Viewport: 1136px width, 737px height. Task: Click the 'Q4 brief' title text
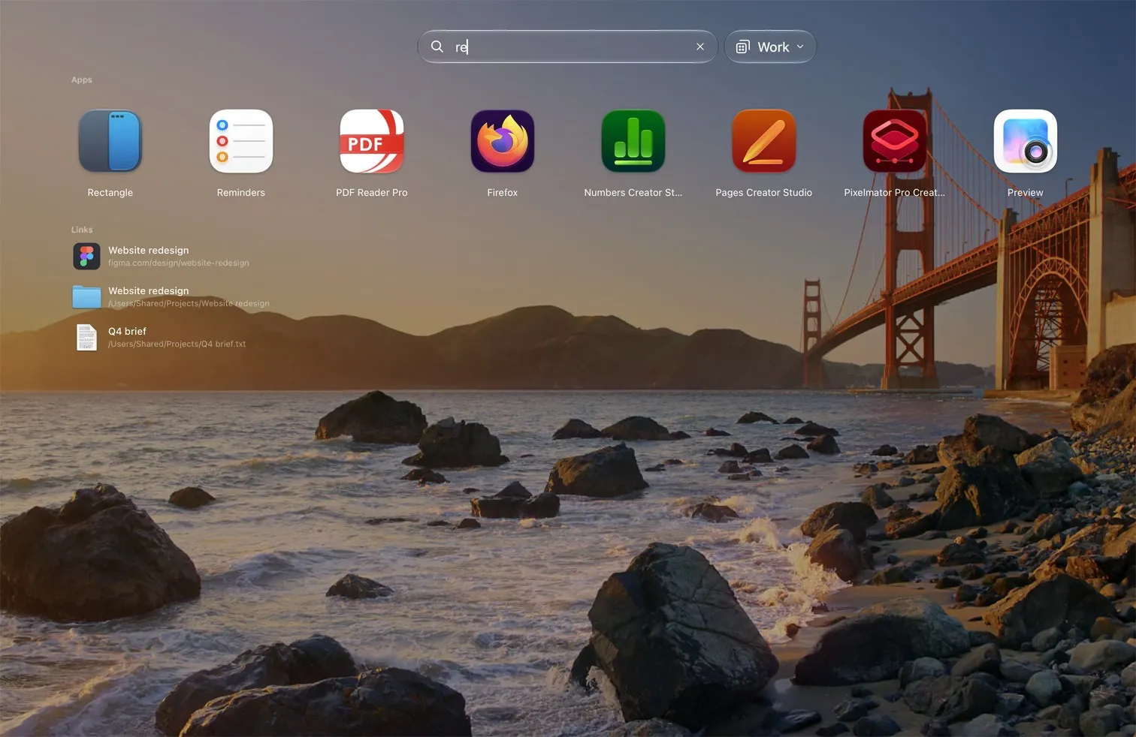[x=127, y=331]
